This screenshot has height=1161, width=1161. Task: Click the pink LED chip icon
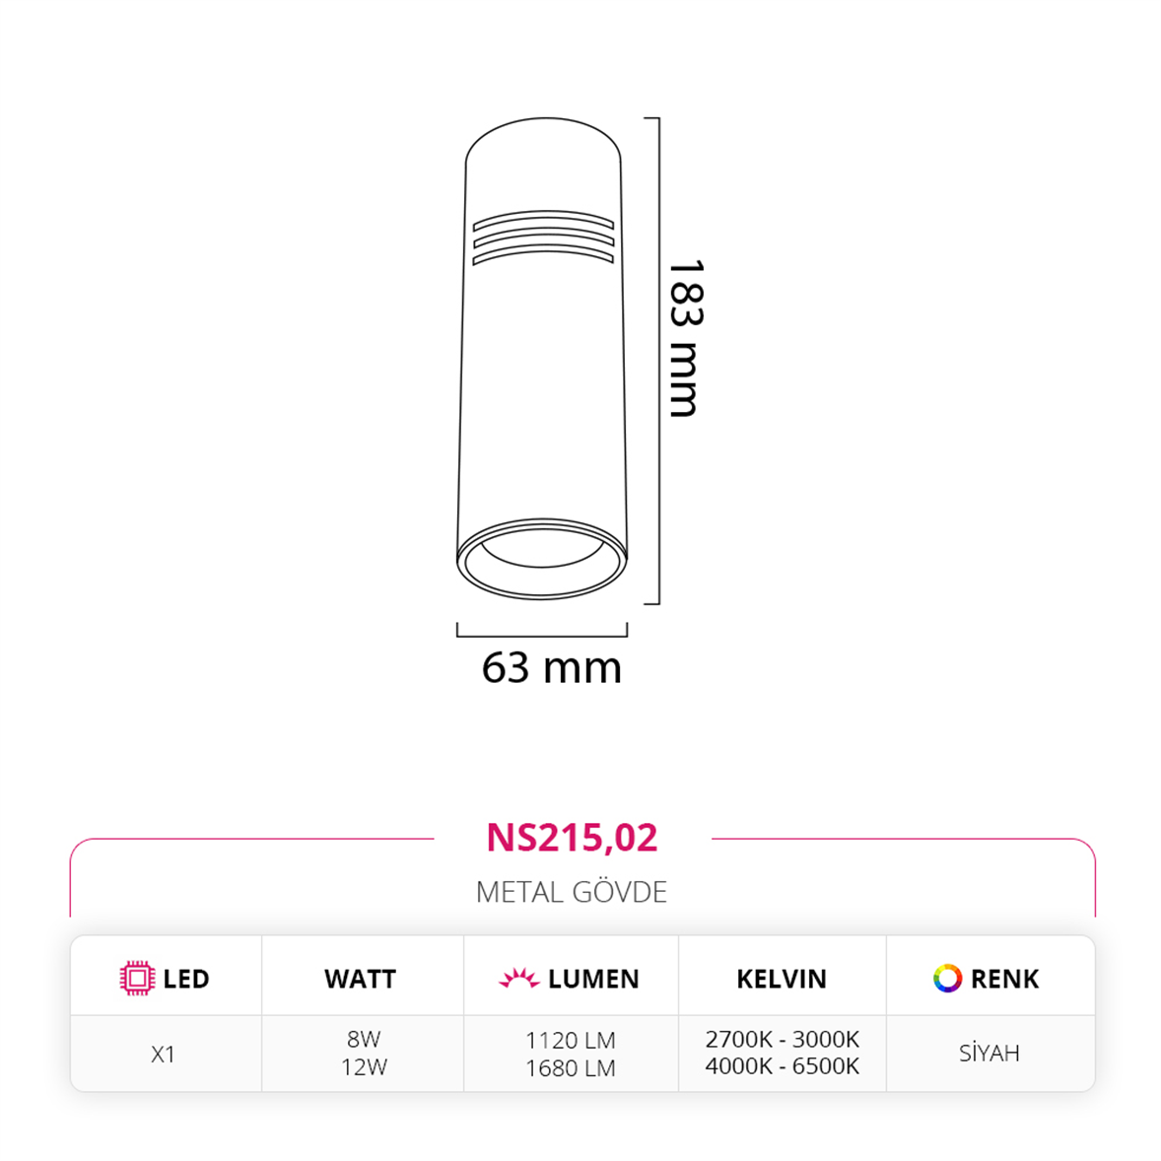coord(137,978)
